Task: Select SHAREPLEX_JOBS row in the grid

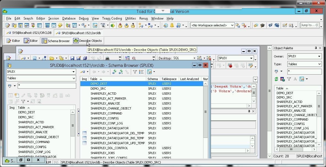Action: (142, 153)
